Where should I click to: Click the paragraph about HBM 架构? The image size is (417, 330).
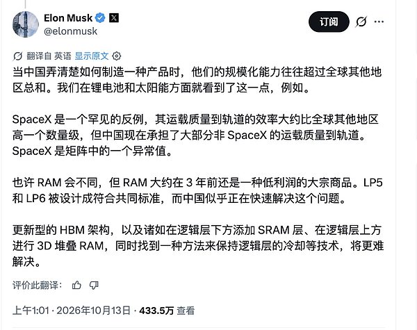point(198,246)
